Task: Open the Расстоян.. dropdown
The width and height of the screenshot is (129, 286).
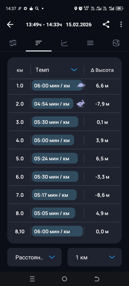Action: [x=35, y=257]
